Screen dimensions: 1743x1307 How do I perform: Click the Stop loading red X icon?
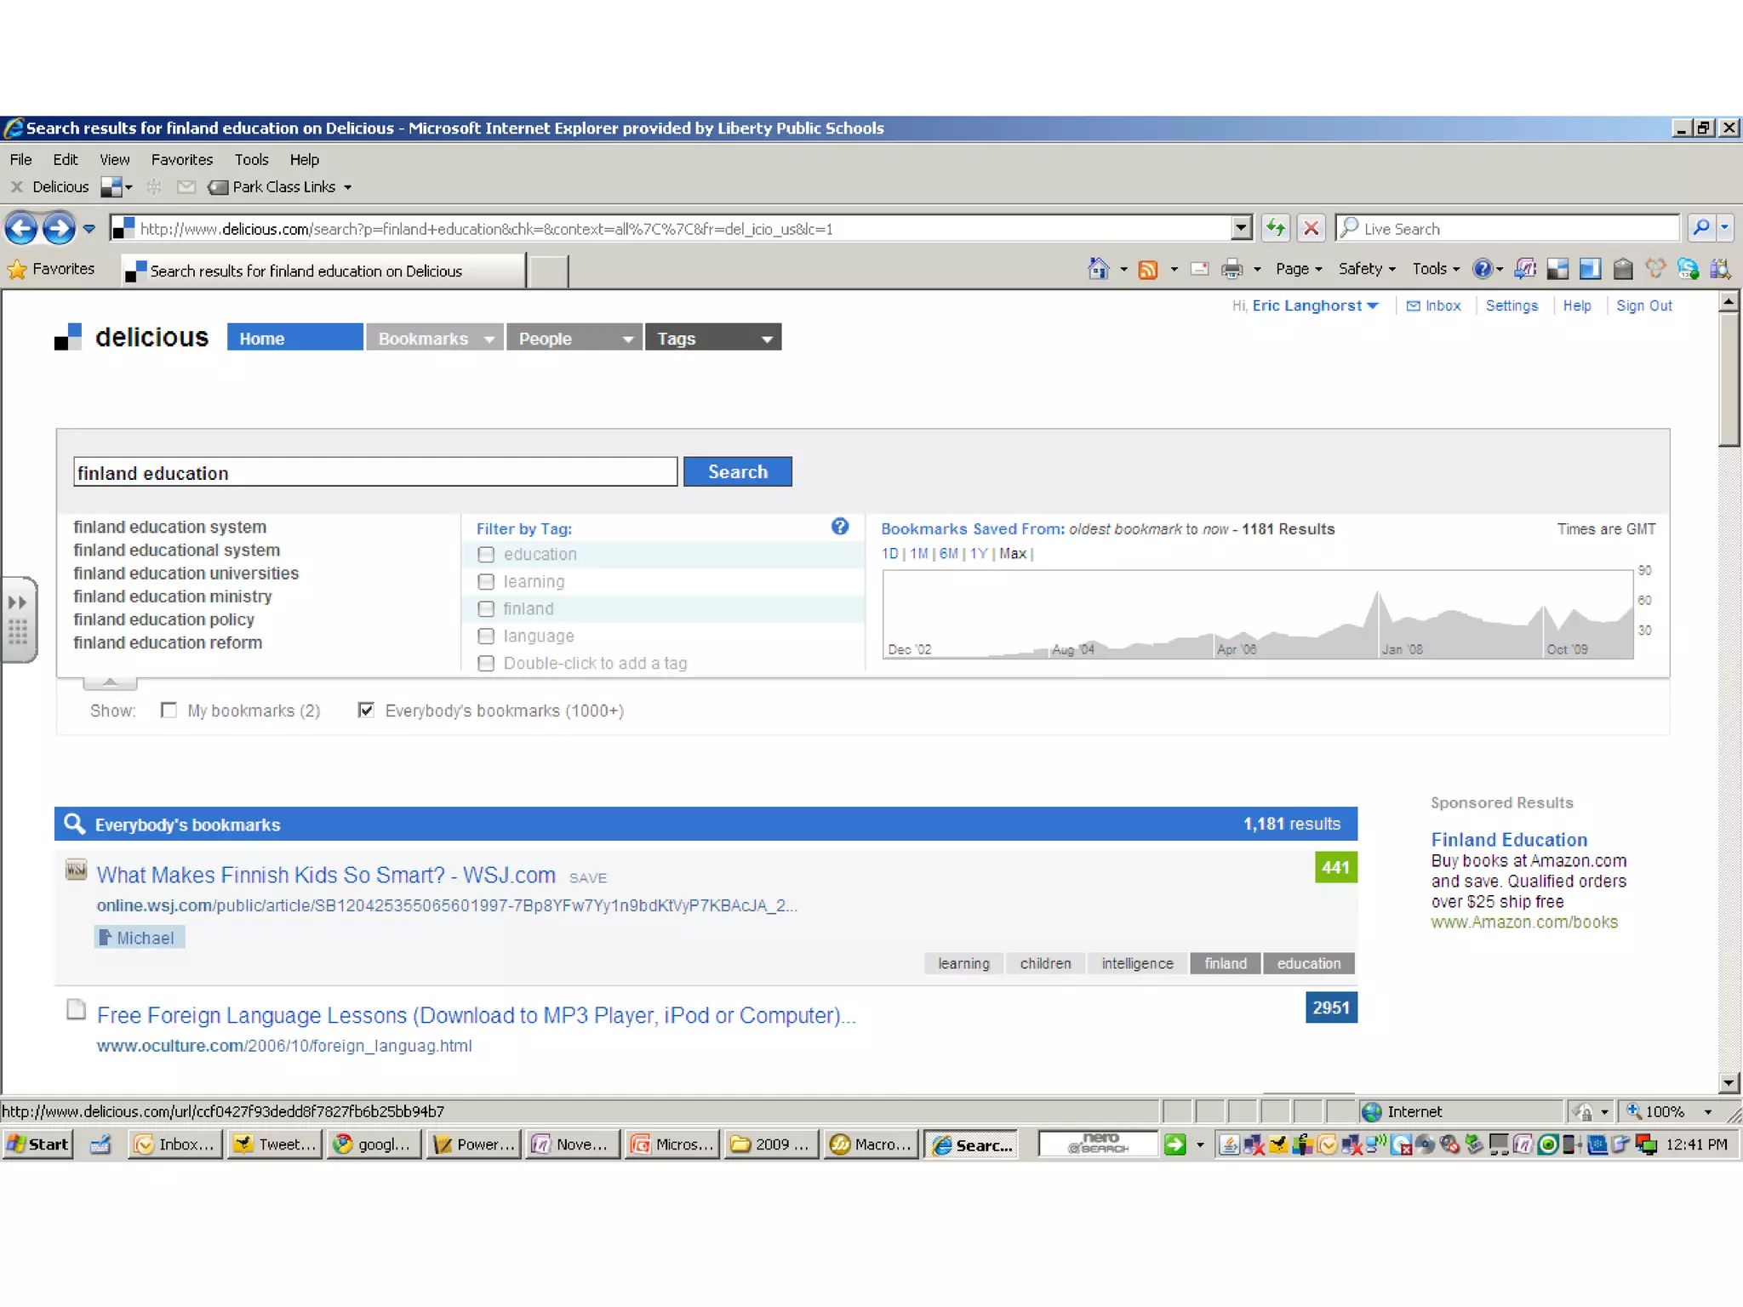click(x=1311, y=228)
